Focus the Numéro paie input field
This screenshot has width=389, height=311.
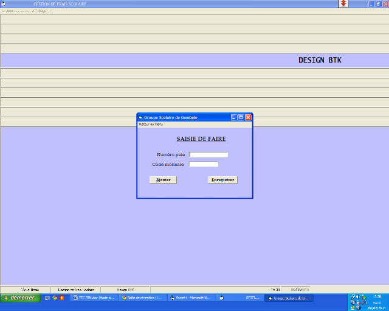(x=208, y=154)
